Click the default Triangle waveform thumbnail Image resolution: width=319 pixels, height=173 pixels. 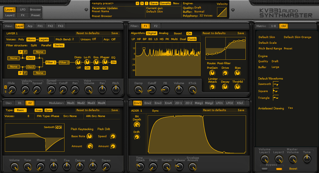click(x=276, y=98)
